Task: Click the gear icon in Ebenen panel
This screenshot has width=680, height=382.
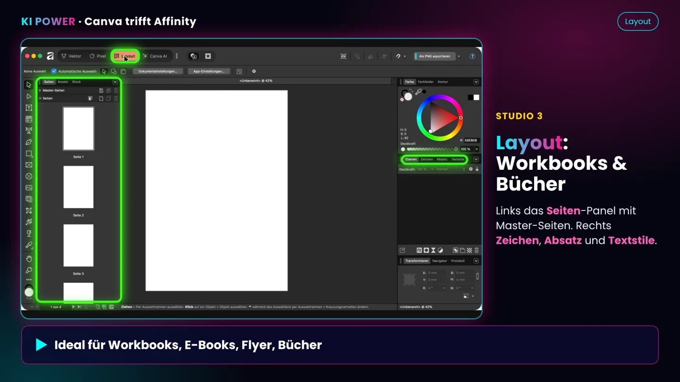Action: (471, 169)
